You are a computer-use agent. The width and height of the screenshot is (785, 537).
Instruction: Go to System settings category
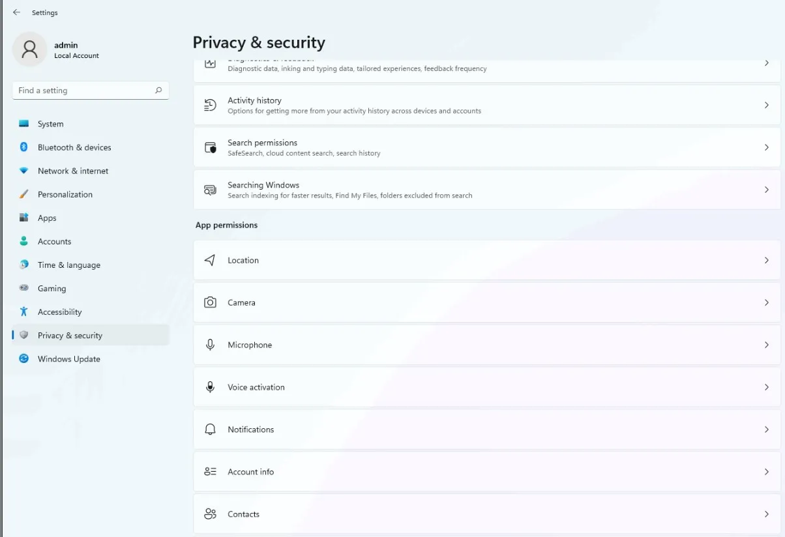(x=91, y=124)
